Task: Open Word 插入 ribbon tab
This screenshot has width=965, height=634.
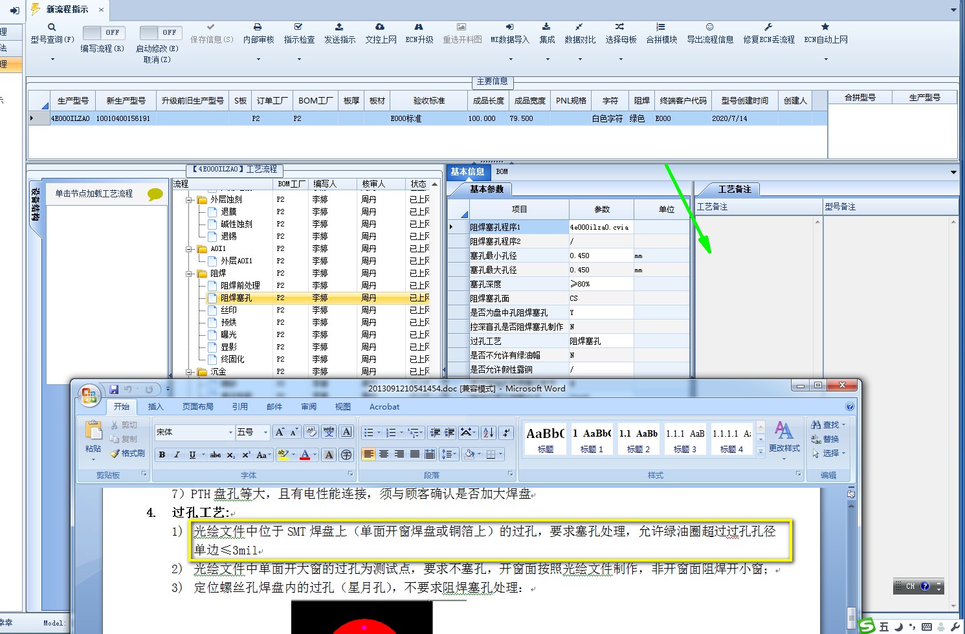Action: tap(155, 407)
